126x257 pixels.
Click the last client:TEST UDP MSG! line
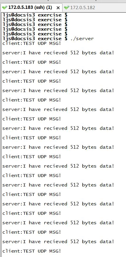(32, 251)
